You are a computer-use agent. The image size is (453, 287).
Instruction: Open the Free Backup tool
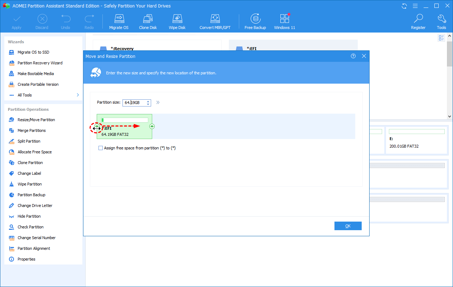[255, 21]
